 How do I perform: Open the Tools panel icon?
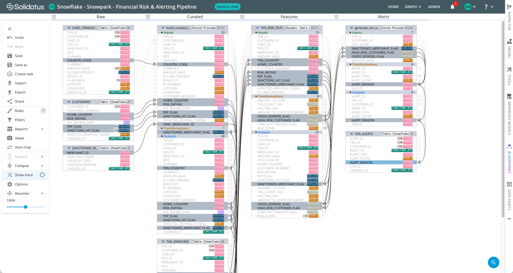509,69
